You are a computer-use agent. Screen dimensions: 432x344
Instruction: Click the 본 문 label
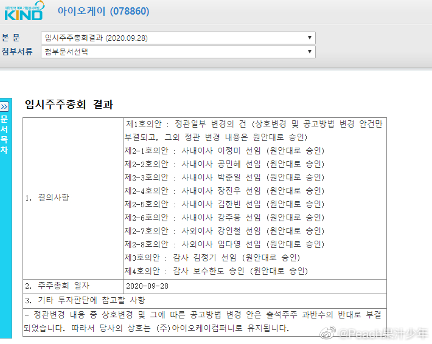(11, 38)
